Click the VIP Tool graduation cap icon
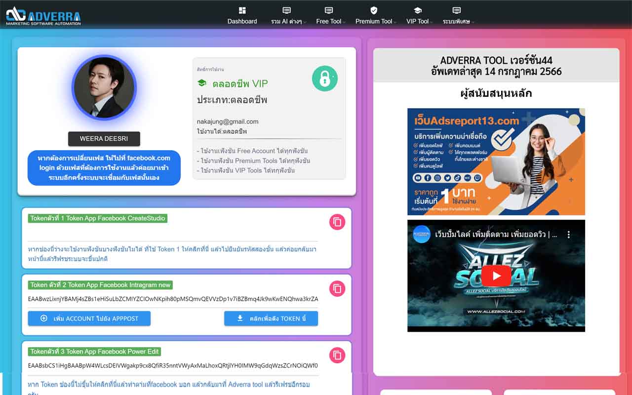The width and height of the screenshot is (632, 395). pyautogui.click(x=417, y=10)
